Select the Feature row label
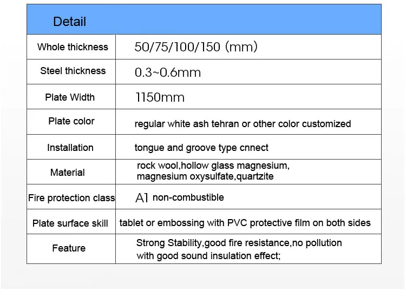406x304 pixels. [69, 248]
